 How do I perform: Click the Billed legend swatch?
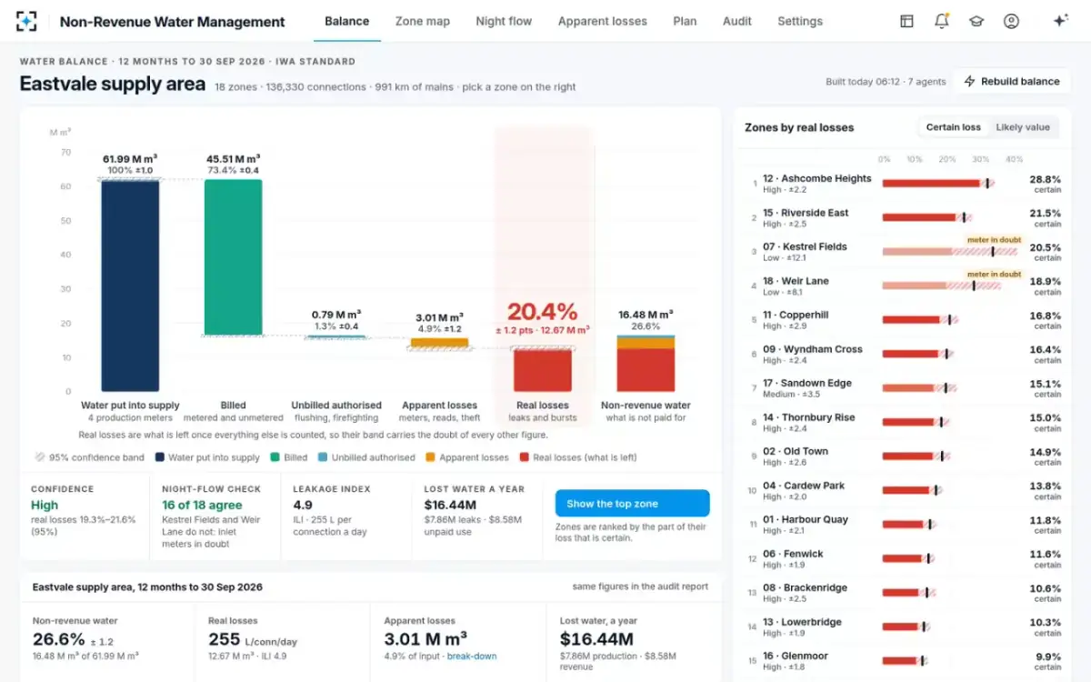[x=275, y=457]
